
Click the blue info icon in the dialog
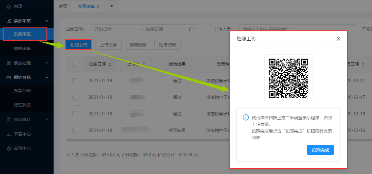[246, 117]
